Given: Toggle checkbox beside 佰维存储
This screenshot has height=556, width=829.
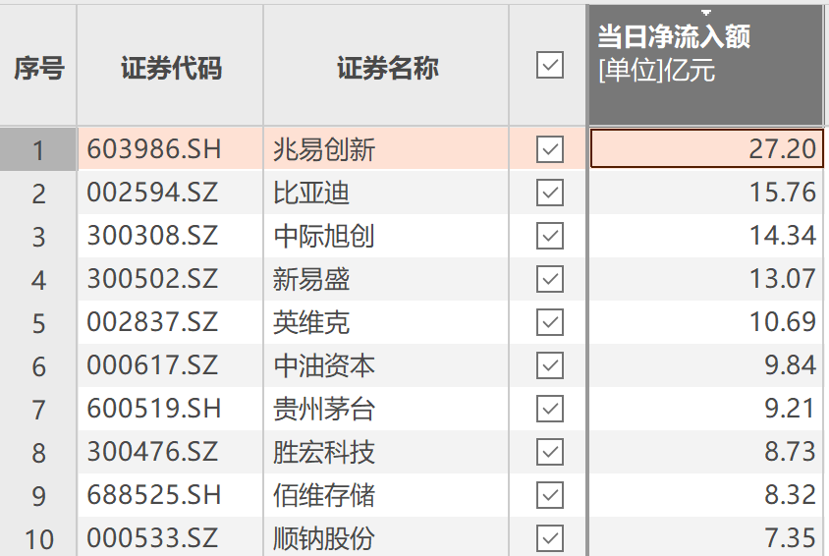Looking at the screenshot, I should (x=550, y=495).
